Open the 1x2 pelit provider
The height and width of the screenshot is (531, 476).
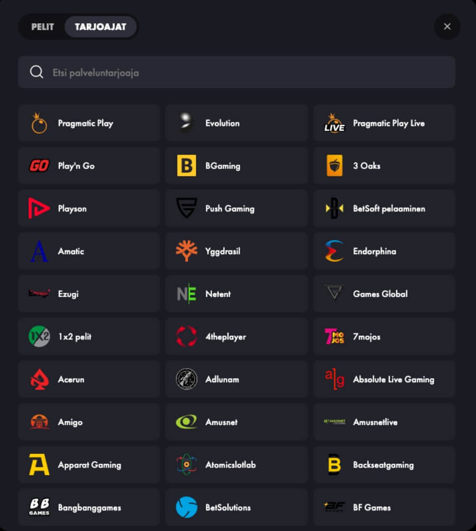(89, 336)
